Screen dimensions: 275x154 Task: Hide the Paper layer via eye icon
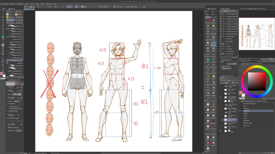pyautogui.click(x=221, y=131)
